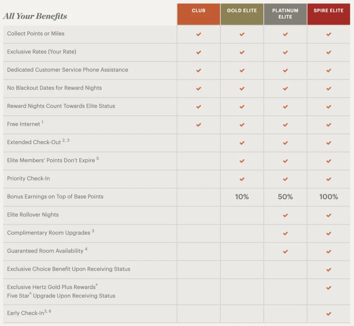Click Spire checkmark for Exclusive Choice Benefit
The height and width of the screenshot is (326, 354).
(329, 269)
